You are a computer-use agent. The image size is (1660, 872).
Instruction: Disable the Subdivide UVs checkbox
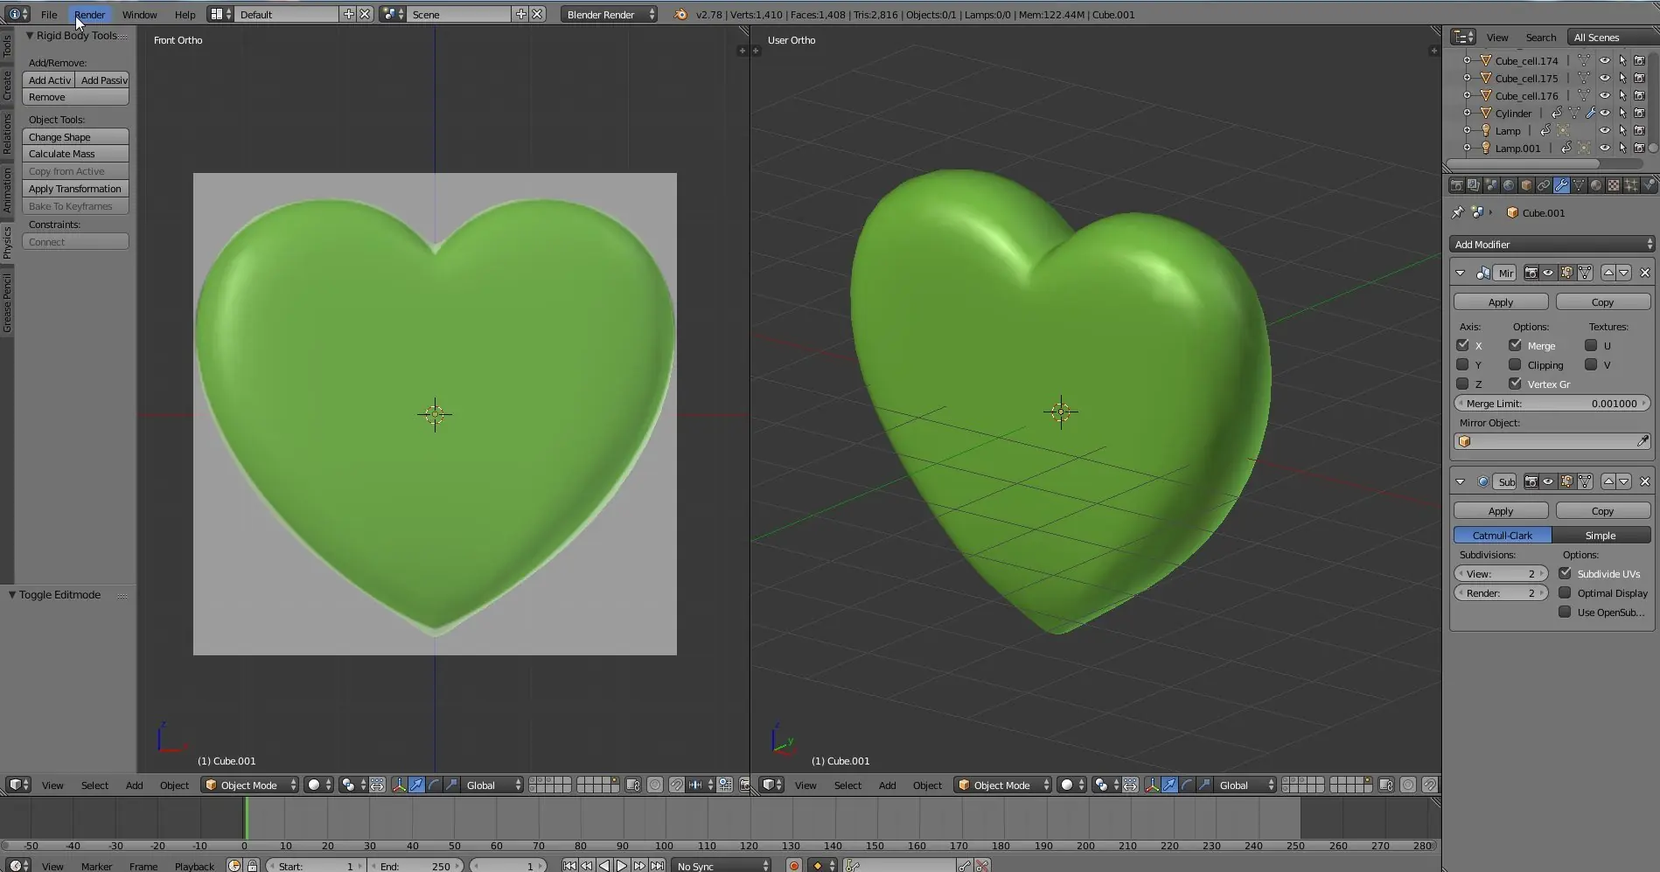(x=1566, y=573)
